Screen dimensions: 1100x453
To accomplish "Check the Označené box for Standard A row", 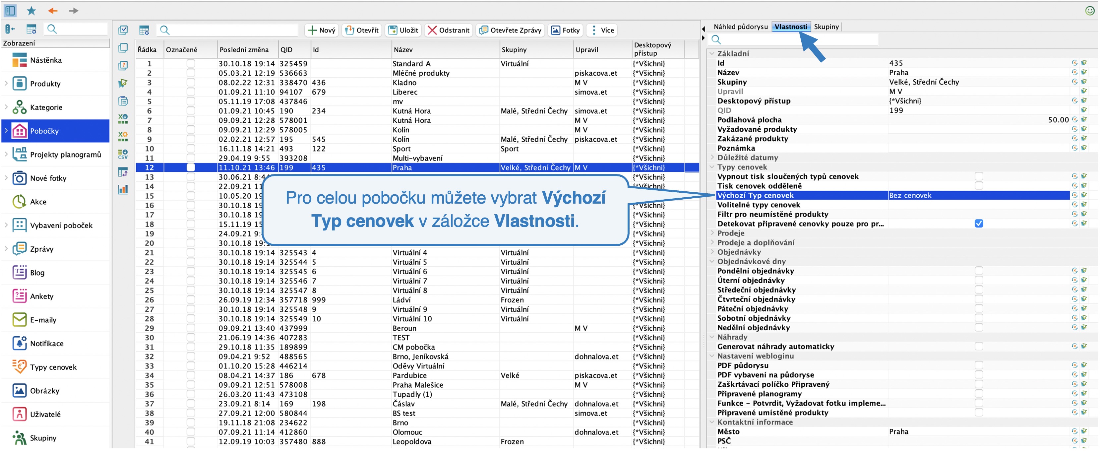I will click(x=190, y=63).
